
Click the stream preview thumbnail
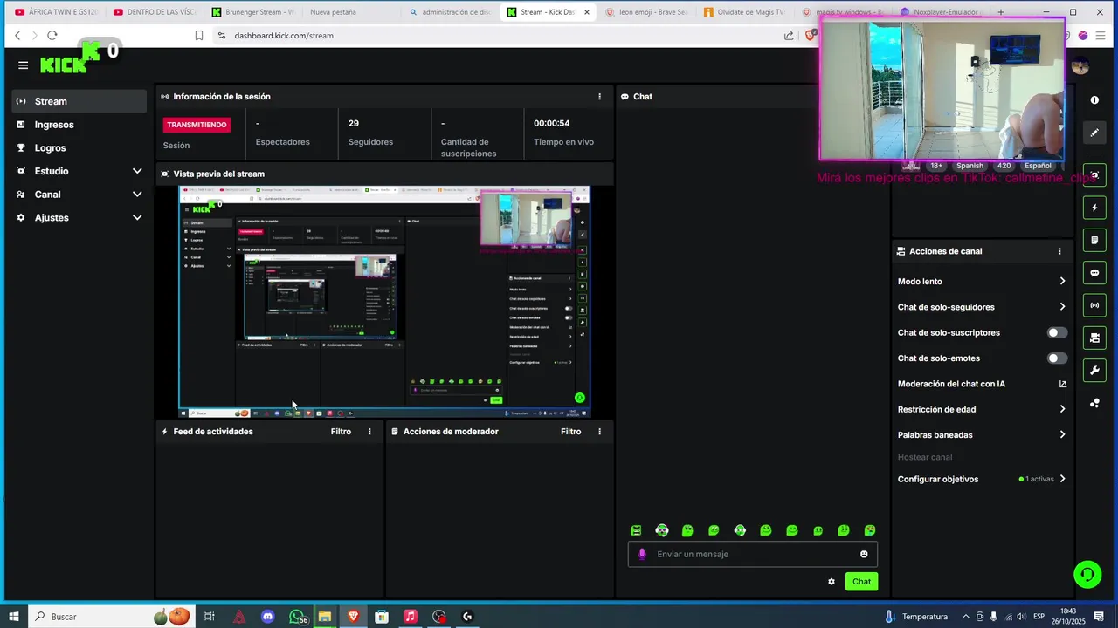384,302
